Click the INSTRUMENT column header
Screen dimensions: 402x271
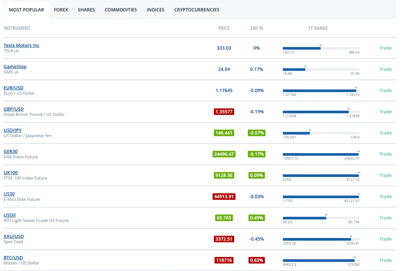pos(17,28)
